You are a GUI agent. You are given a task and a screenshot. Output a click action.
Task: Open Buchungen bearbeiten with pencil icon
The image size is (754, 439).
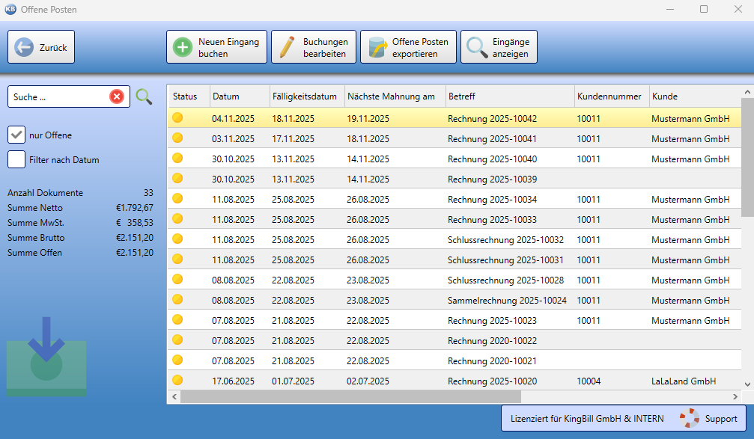[x=287, y=47]
